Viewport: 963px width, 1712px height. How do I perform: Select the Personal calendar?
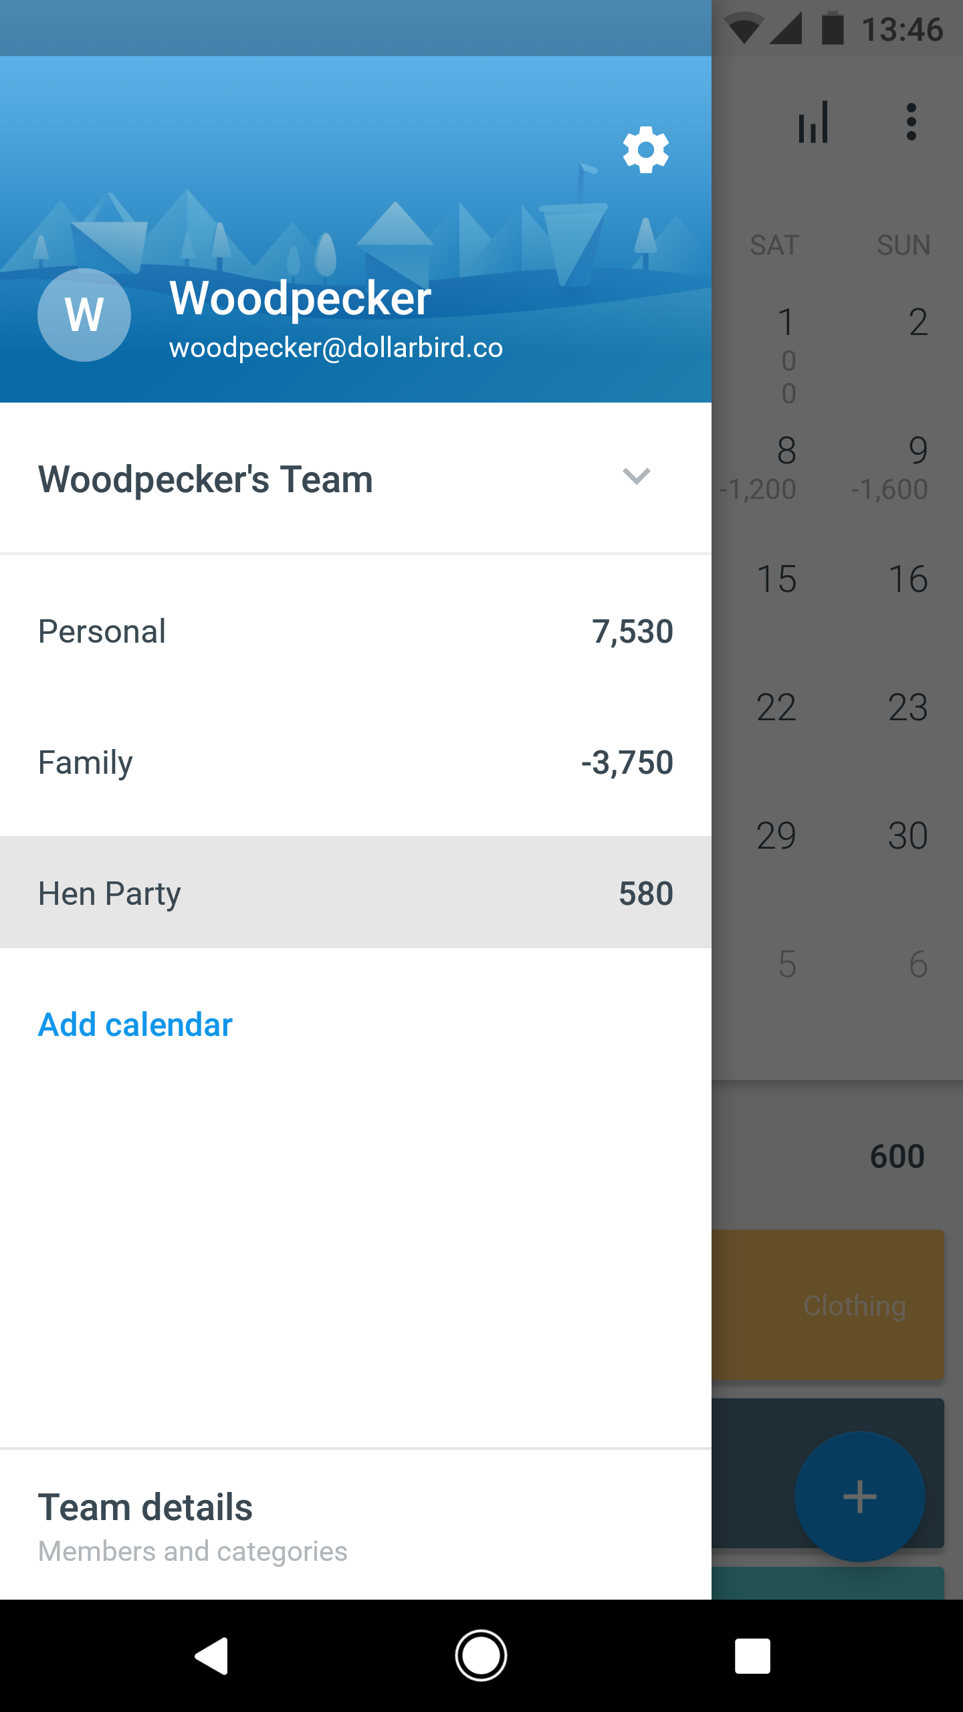coord(354,631)
